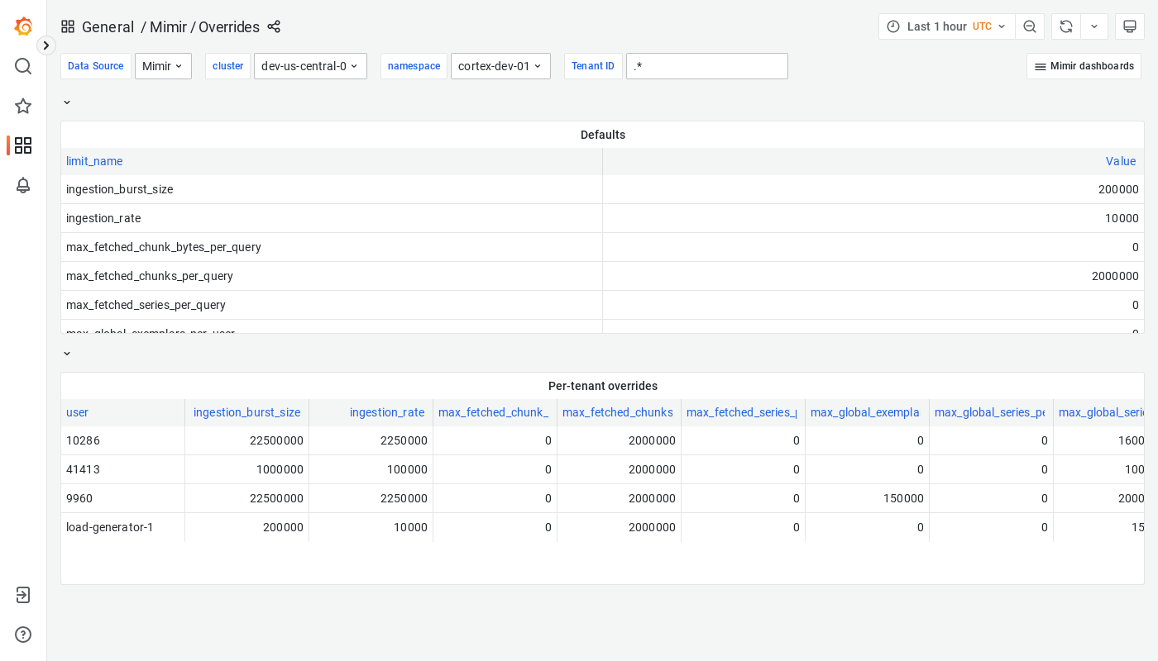1158x661 pixels.
Task: Enable kiosk display mode
Action: (x=1129, y=26)
